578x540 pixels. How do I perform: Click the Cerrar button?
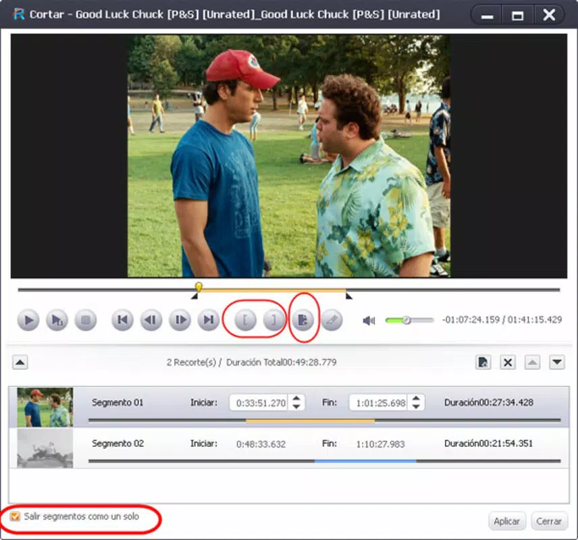549,521
